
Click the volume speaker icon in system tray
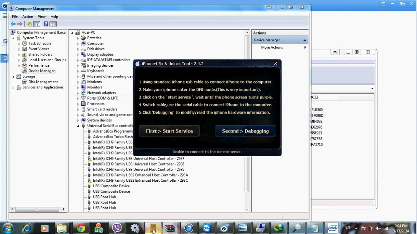tap(378, 228)
